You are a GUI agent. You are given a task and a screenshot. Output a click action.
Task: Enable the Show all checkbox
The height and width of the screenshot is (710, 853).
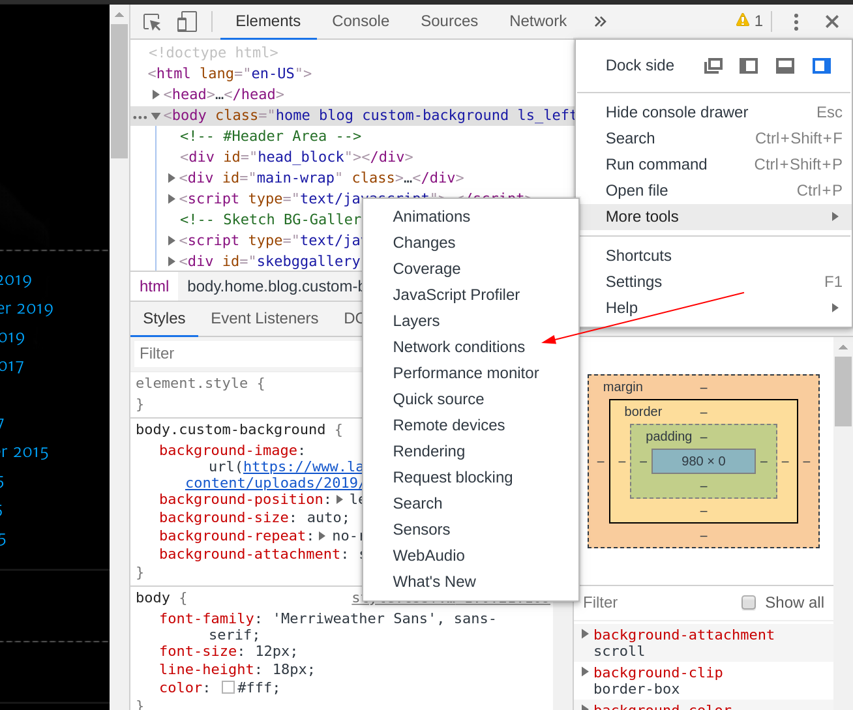click(748, 602)
